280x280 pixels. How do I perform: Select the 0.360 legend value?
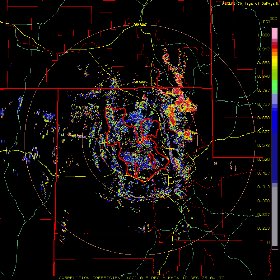click(x=264, y=201)
